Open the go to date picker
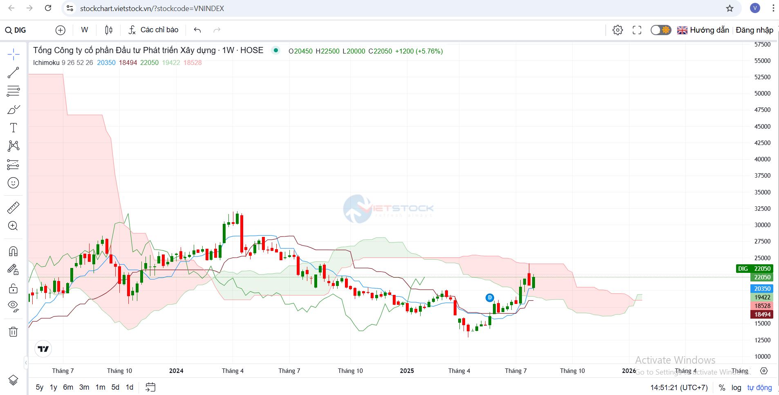 [x=150, y=387]
